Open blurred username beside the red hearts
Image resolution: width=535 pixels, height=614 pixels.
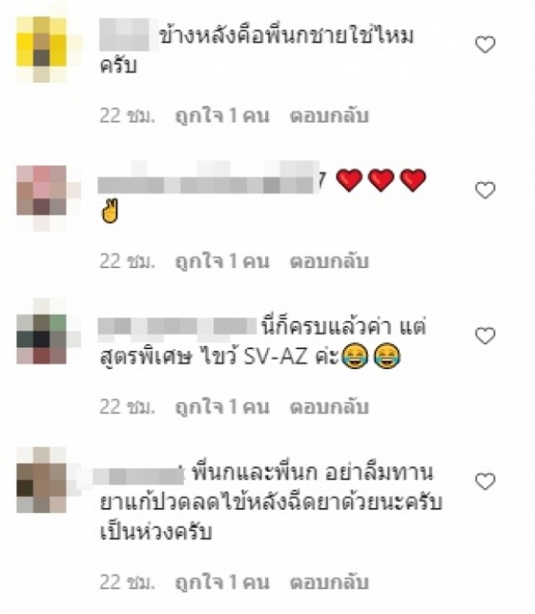208,178
